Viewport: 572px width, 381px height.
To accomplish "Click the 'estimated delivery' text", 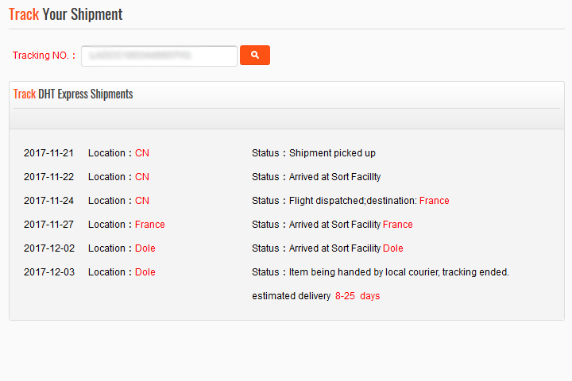I will point(291,296).
